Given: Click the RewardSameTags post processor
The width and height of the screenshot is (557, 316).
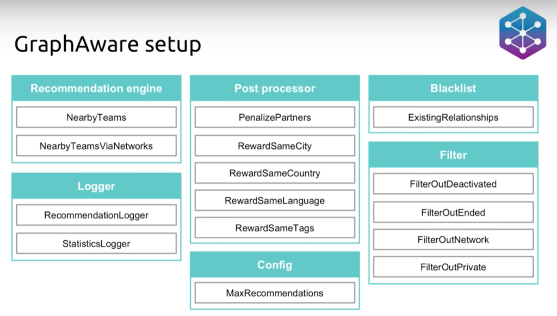Looking at the screenshot, I should click(275, 227).
